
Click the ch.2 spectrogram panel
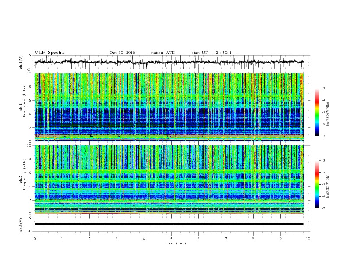tap(169, 180)
